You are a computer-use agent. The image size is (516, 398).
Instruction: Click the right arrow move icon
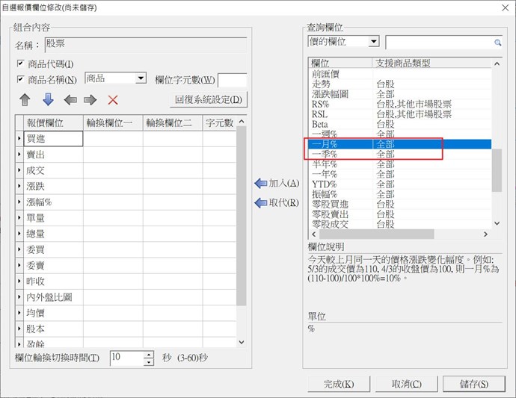(90, 100)
